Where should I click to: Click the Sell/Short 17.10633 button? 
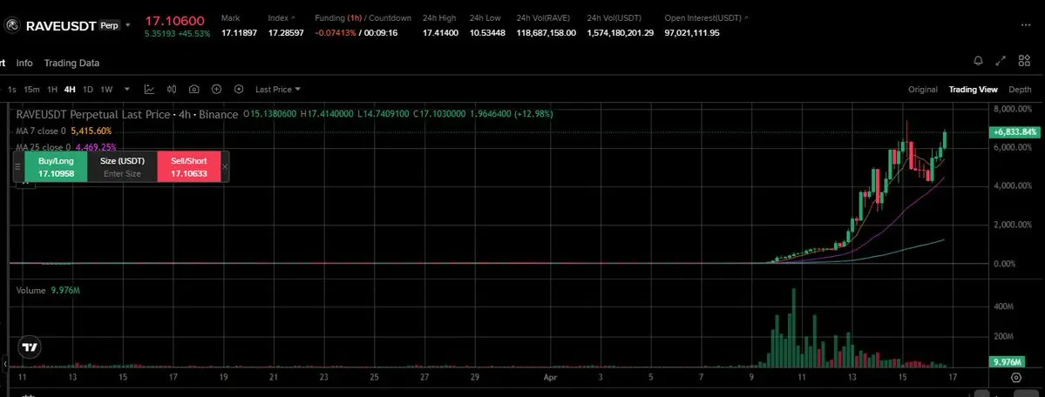pyautogui.click(x=188, y=166)
